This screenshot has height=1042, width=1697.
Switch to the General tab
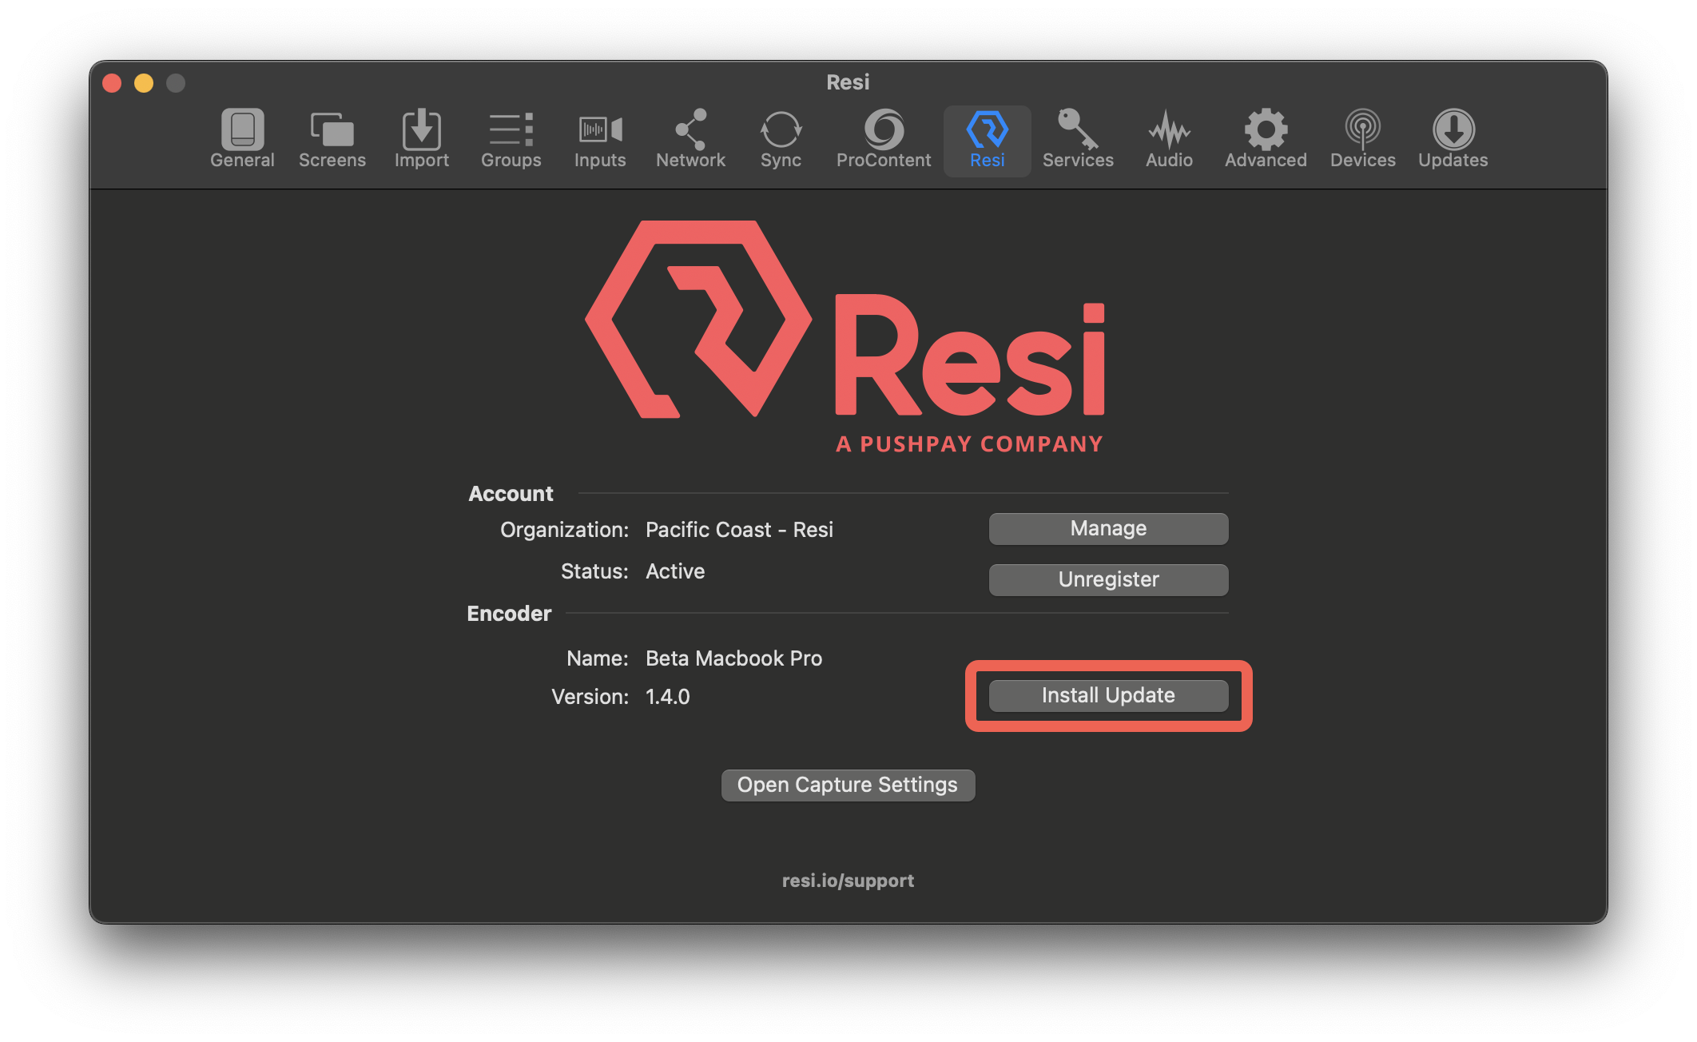click(x=242, y=137)
